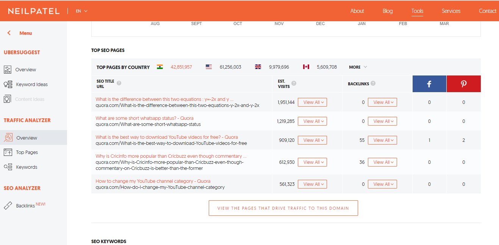The width and height of the screenshot is (499, 245).
Task: Open How to change YouTube channel category link
Action: pos(153,181)
